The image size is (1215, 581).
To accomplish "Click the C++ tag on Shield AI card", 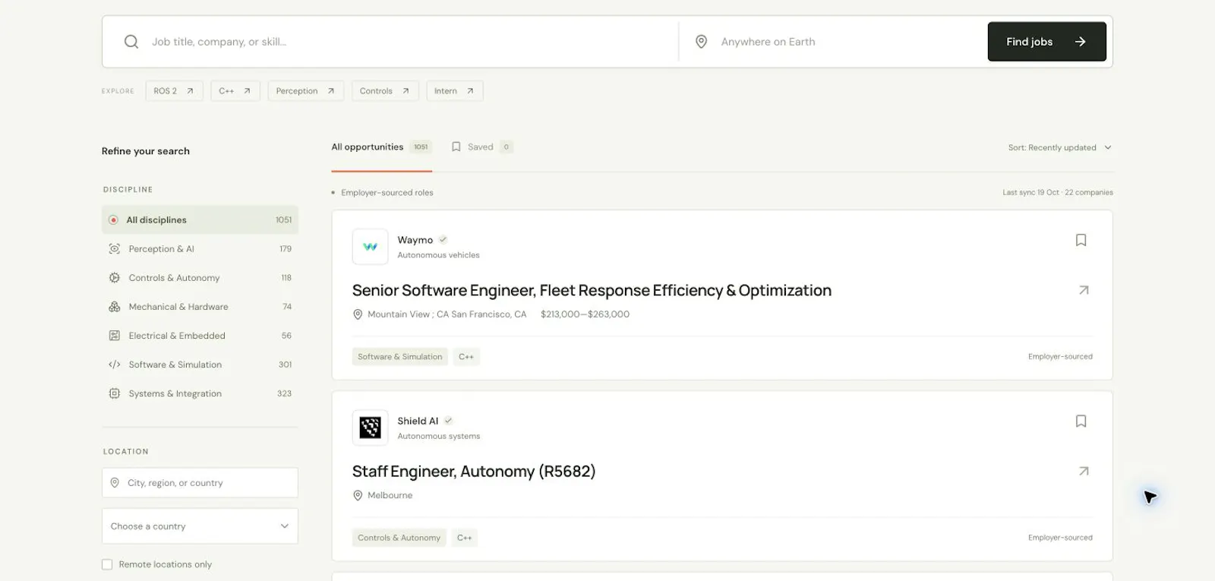I will (x=465, y=538).
